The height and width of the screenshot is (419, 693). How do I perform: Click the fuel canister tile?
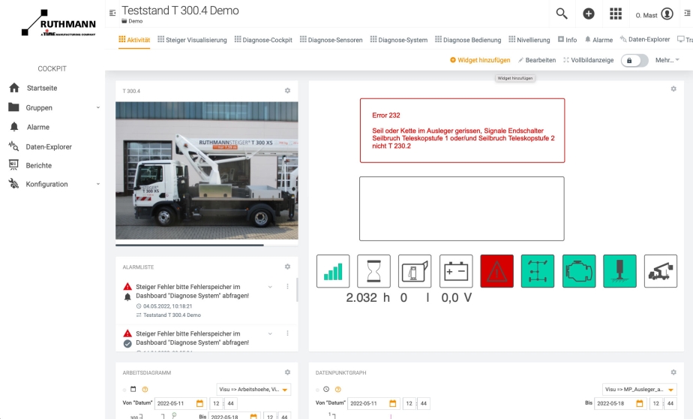tap(415, 271)
